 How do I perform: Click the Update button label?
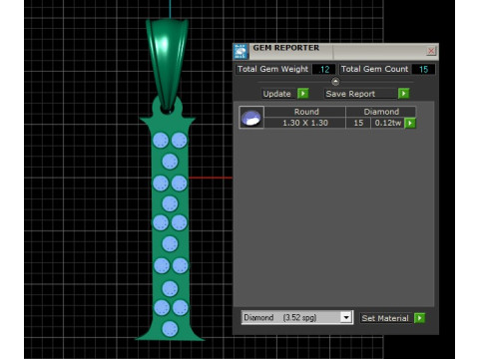click(277, 94)
